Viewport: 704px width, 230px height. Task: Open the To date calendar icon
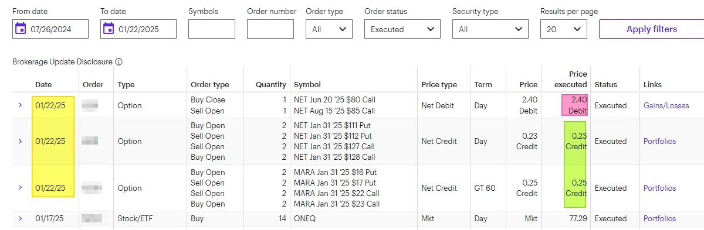[109, 29]
